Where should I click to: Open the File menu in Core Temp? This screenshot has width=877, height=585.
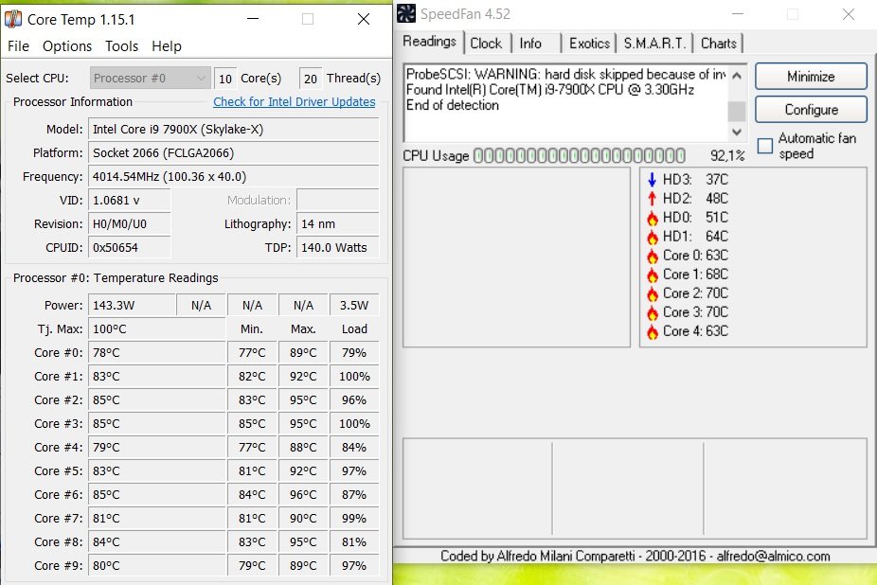click(x=18, y=46)
